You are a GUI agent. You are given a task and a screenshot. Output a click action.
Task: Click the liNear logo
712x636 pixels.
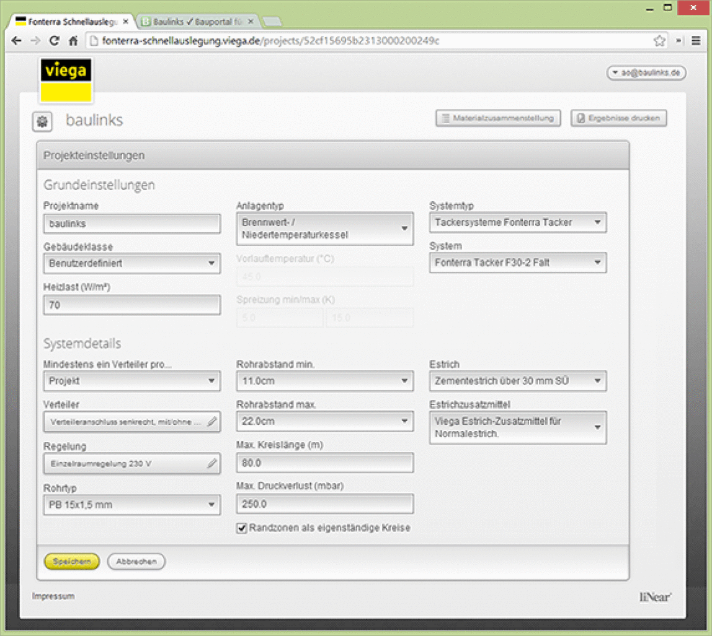[655, 597]
